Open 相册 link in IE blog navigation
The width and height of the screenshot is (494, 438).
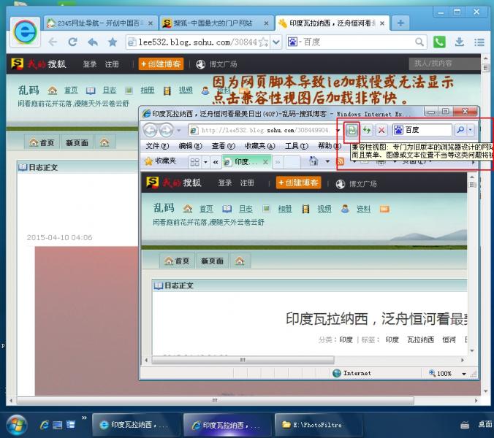pos(285,209)
